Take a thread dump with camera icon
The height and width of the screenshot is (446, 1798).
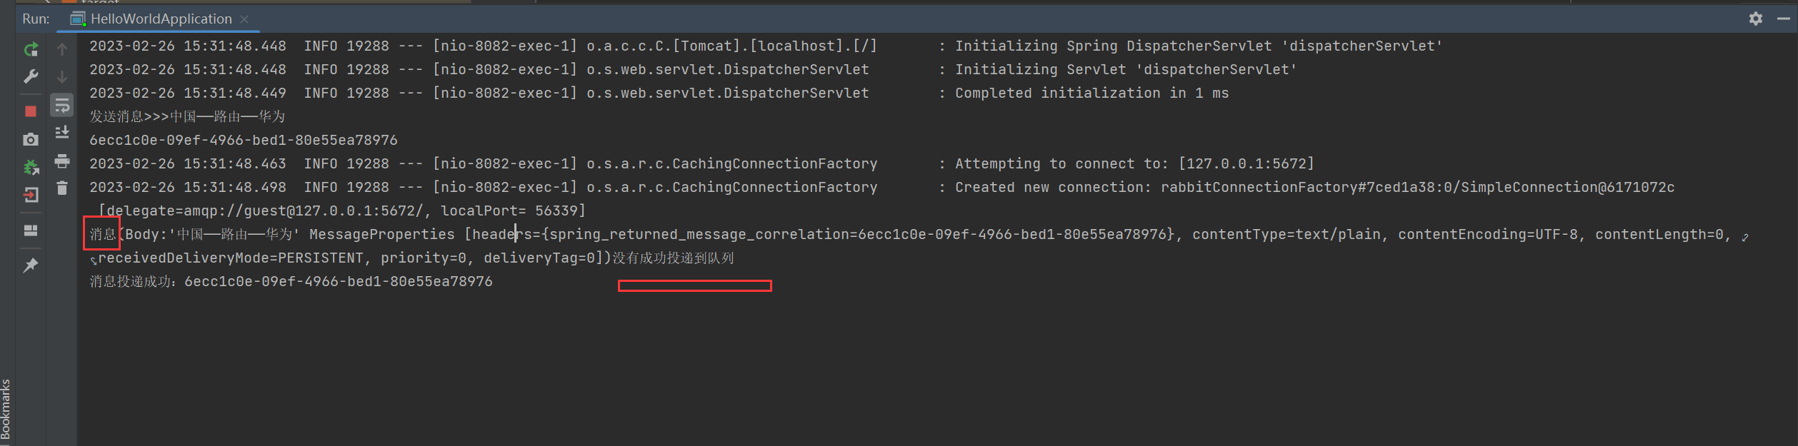[31, 139]
